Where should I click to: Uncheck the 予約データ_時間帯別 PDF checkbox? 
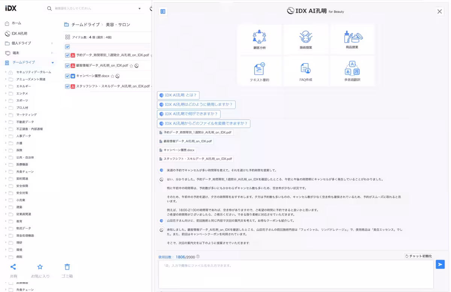tap(67, 55)
